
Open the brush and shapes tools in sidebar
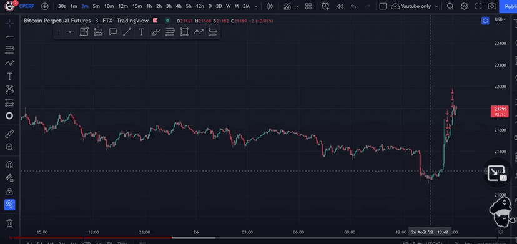9,63
